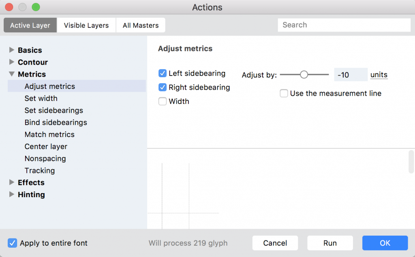Toggle Apply to entire font
Image resolution: width=415 pixels, height=257 pixels.
pos(13,243)
